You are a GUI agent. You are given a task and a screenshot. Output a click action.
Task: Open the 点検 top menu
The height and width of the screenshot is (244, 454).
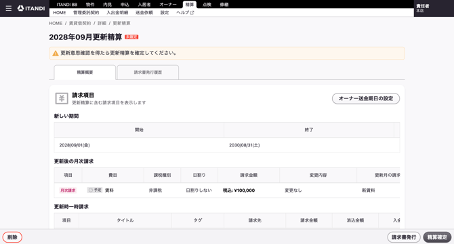click(x=207, y=5)
